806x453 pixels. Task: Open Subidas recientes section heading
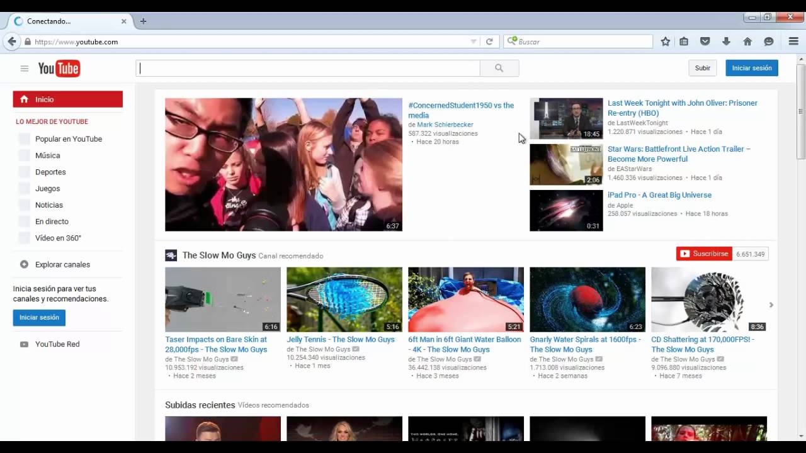(x=200, y=405)
